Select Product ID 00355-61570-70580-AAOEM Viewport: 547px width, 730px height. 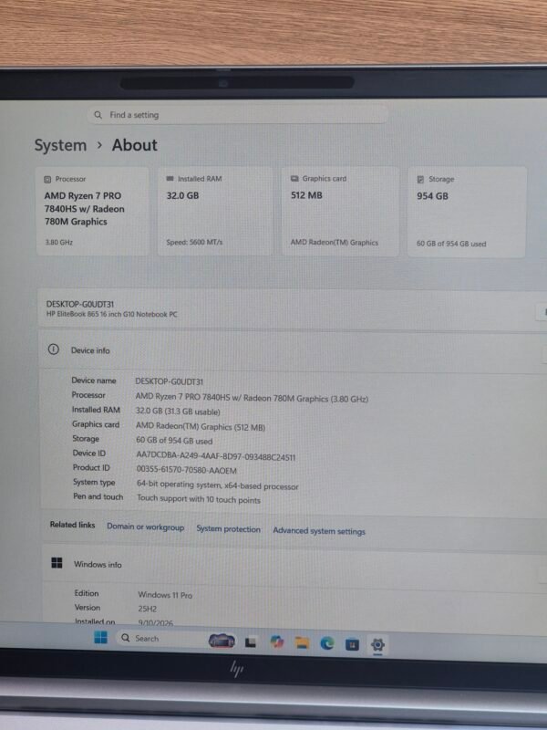pos(187,470)
